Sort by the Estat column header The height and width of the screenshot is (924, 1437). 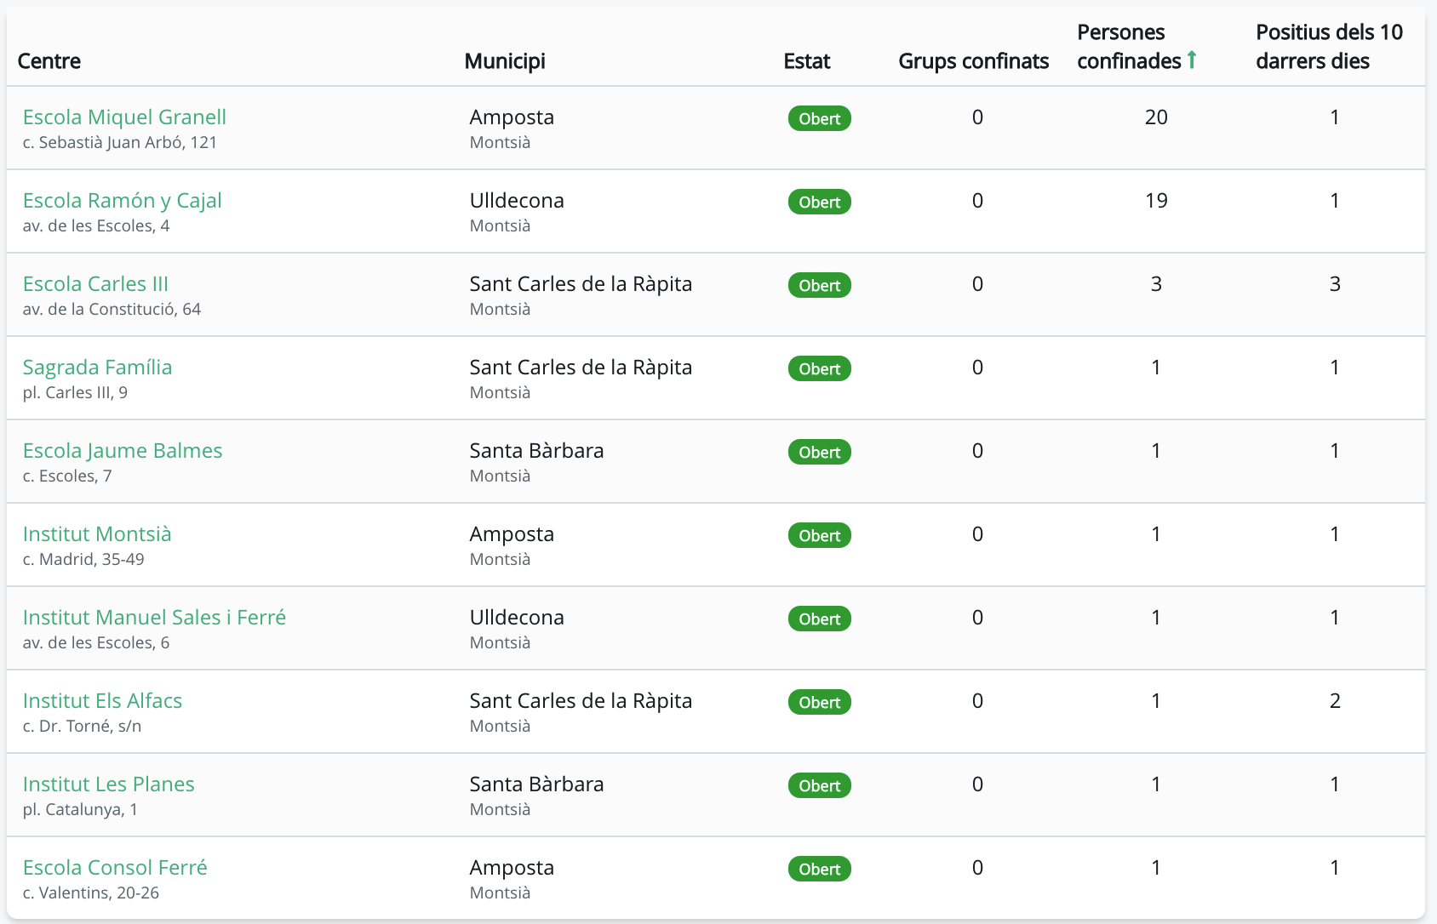pyautogui.click(x=806, y=61)
